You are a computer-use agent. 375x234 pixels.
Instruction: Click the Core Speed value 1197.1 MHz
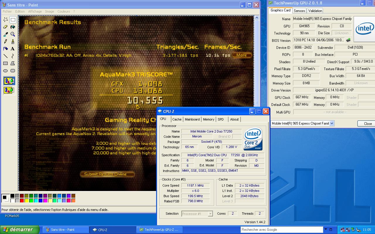pos(195,185)
